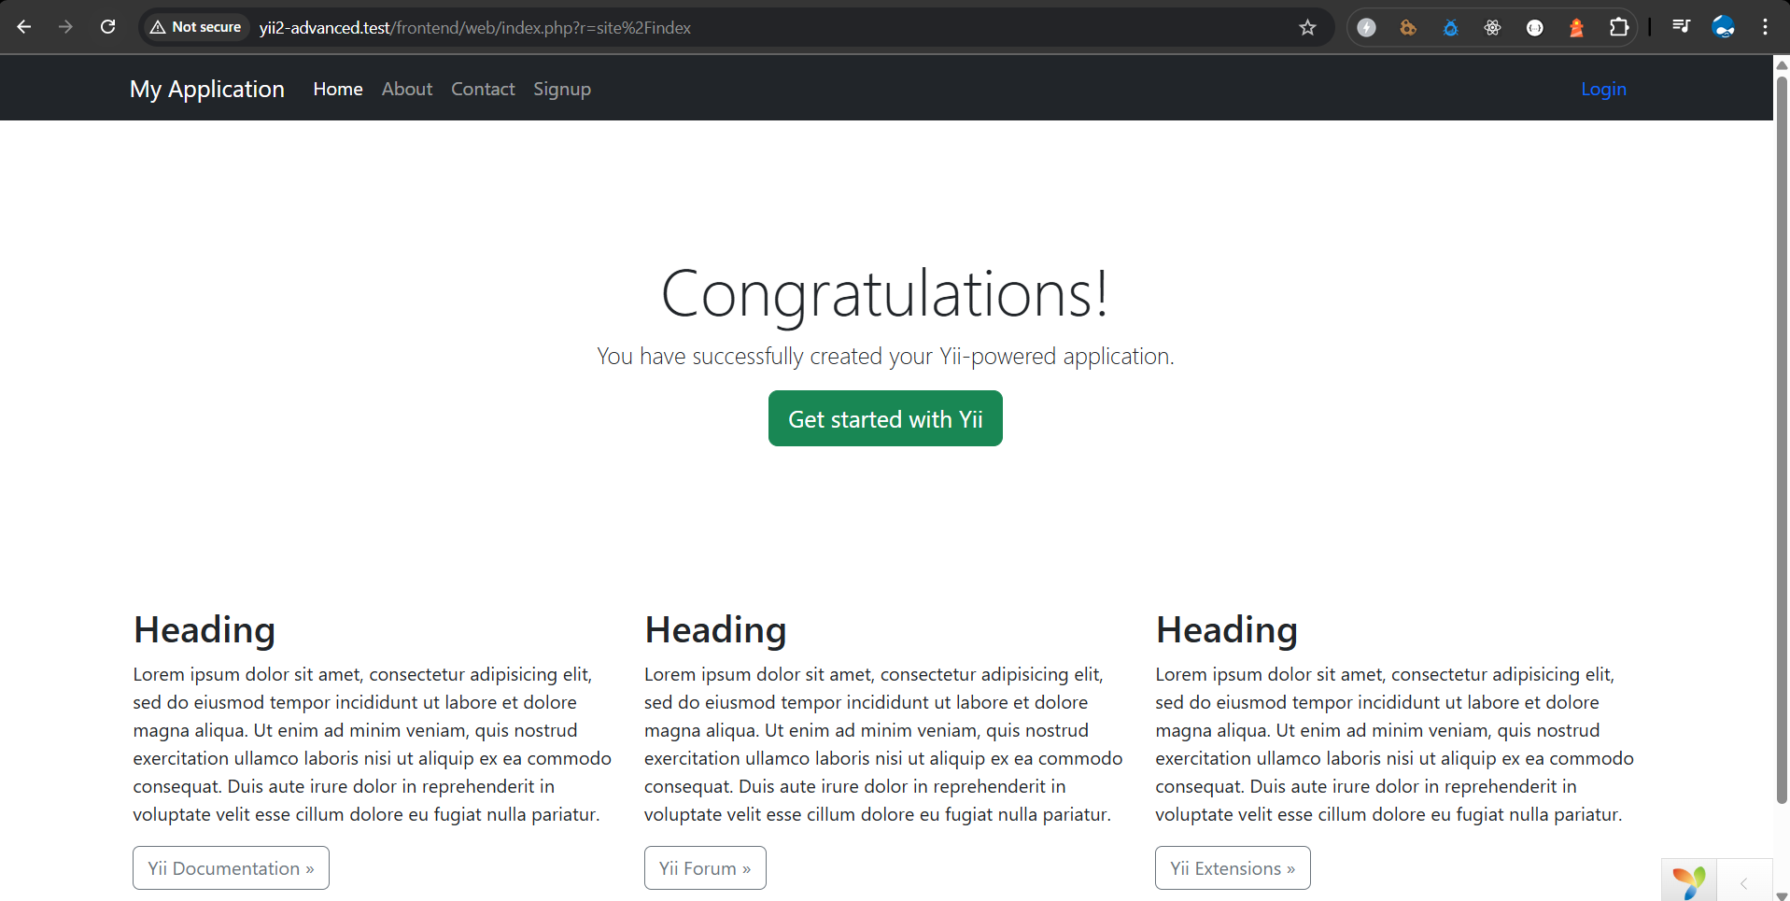Viewport: 1790px width, 901px height.
Task: Enable the lightning performance extension
Action: point(1366,27)
